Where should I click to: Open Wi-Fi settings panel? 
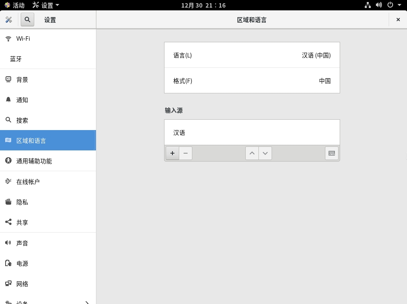(48, 39)
